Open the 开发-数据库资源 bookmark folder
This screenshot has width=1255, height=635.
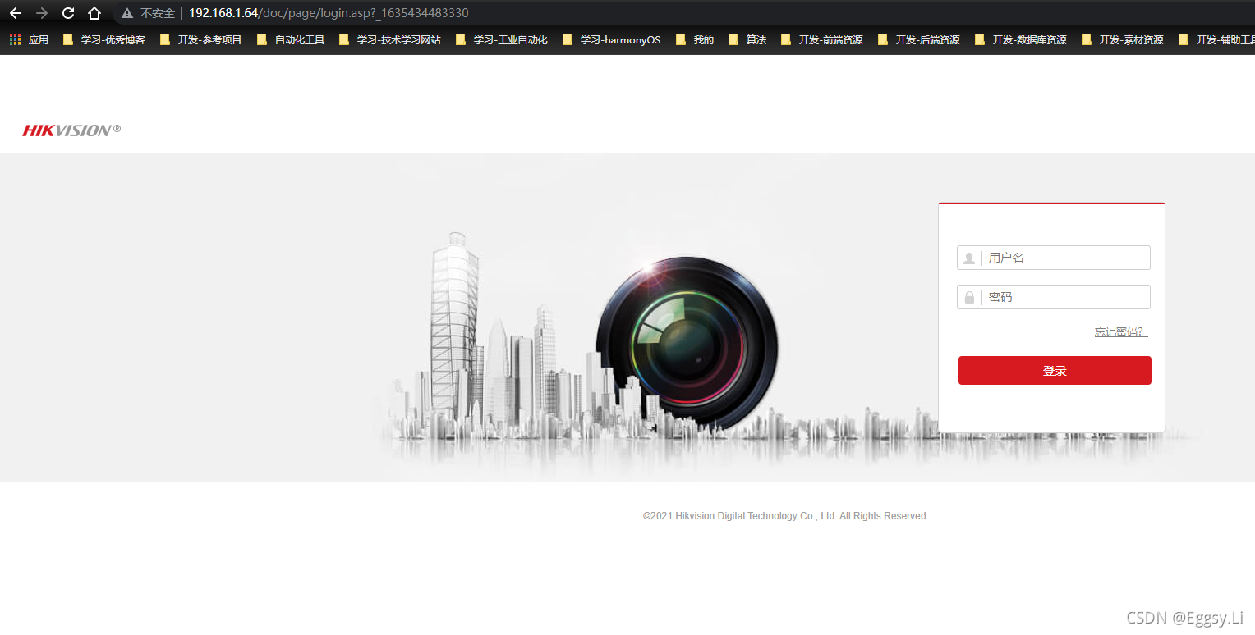click(1020, 39)
